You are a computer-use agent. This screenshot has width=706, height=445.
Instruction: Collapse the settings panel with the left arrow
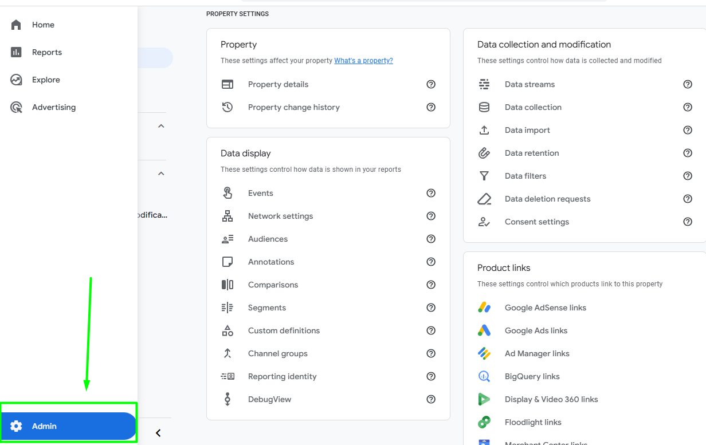[158, 433]
